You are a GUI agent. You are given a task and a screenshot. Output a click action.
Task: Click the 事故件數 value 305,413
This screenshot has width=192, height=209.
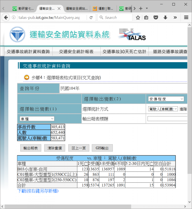(58, 127)
